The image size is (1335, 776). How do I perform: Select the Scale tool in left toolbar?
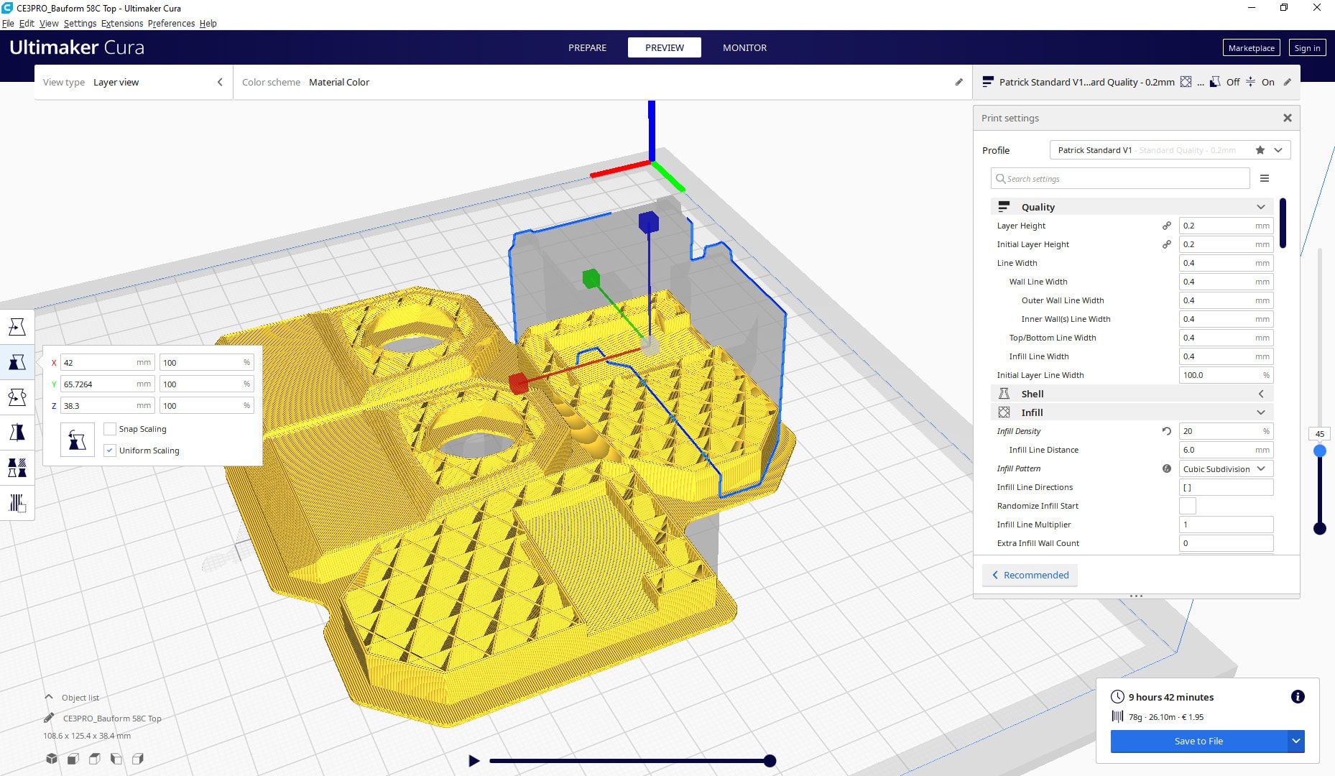pos(17,362)
